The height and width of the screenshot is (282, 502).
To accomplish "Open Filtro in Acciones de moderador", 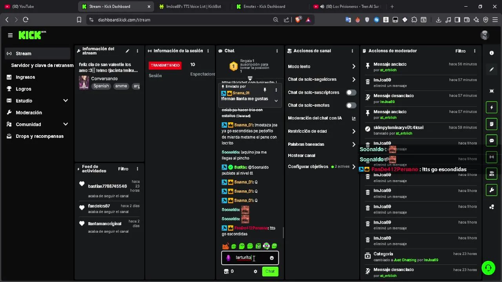I will (x=460, y=51).
